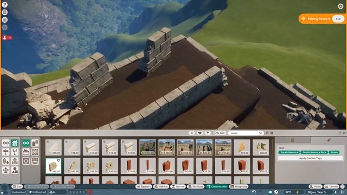The height and width of the screenshot is (195, 347).
Task: Click Apply Custom Tags
Action: pyautogui.click(x=310, y=158)
